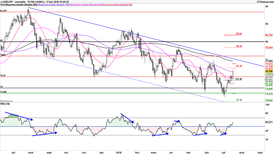Click the '2018' date axis label
Viewport: 274px width, 154px height.
[119, 152]
